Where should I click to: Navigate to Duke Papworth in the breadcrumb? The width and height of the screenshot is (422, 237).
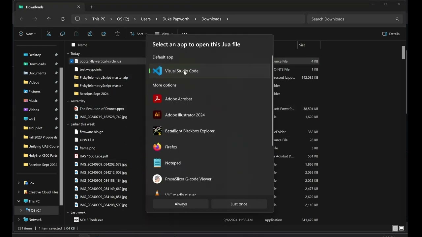point(176,19)
